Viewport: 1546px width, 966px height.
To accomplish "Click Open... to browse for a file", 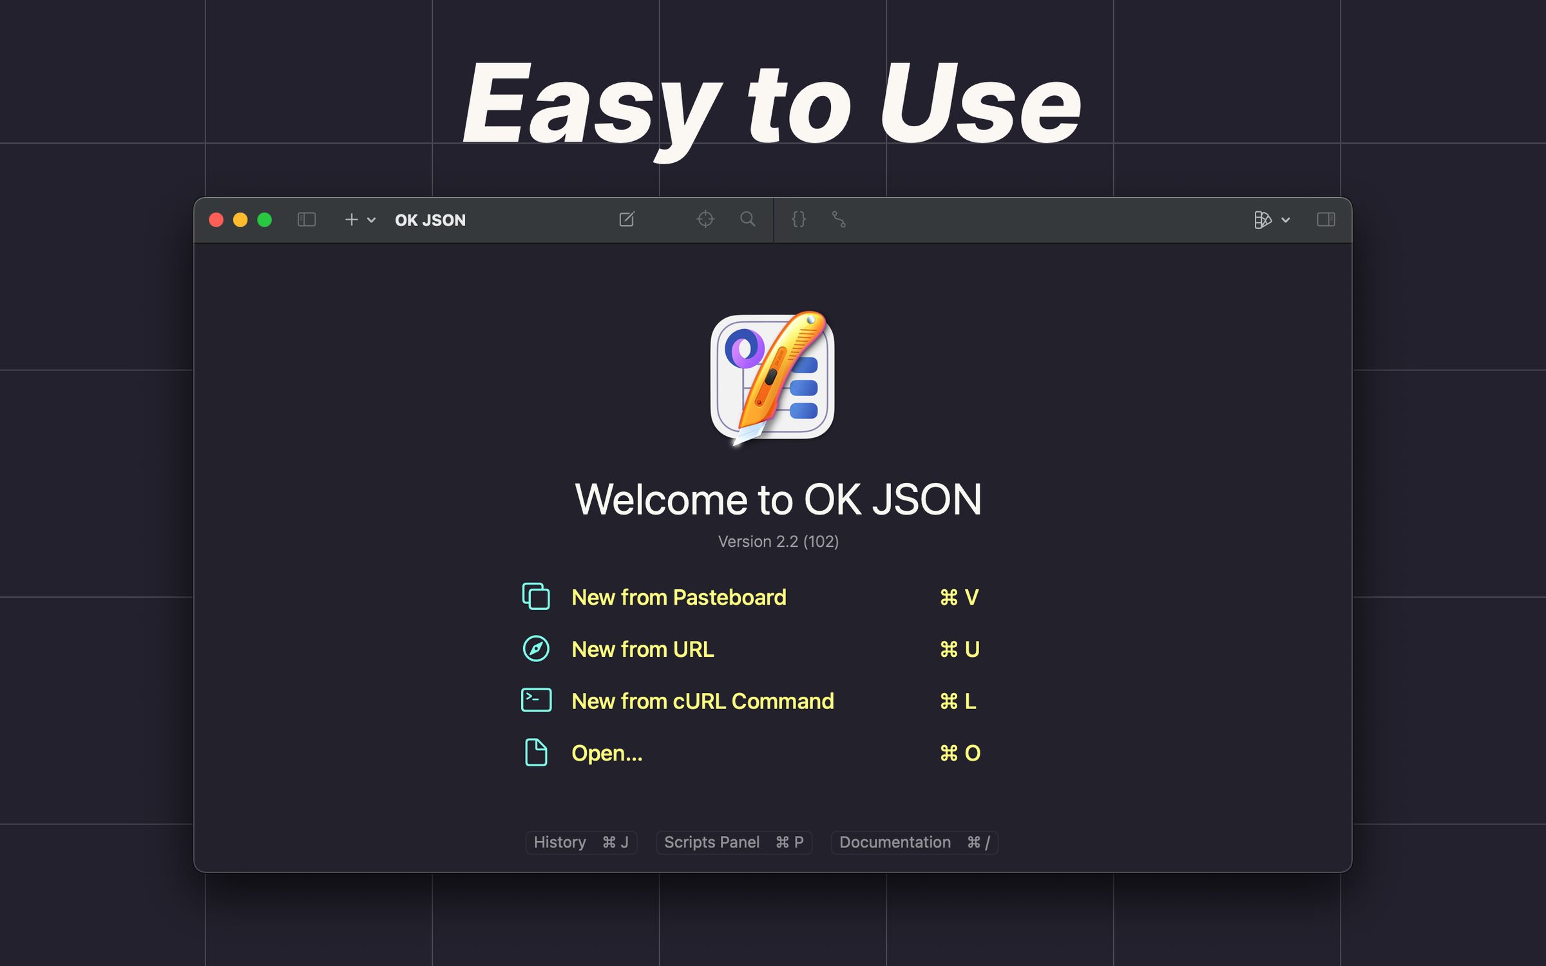I will [x=606, y=752].
